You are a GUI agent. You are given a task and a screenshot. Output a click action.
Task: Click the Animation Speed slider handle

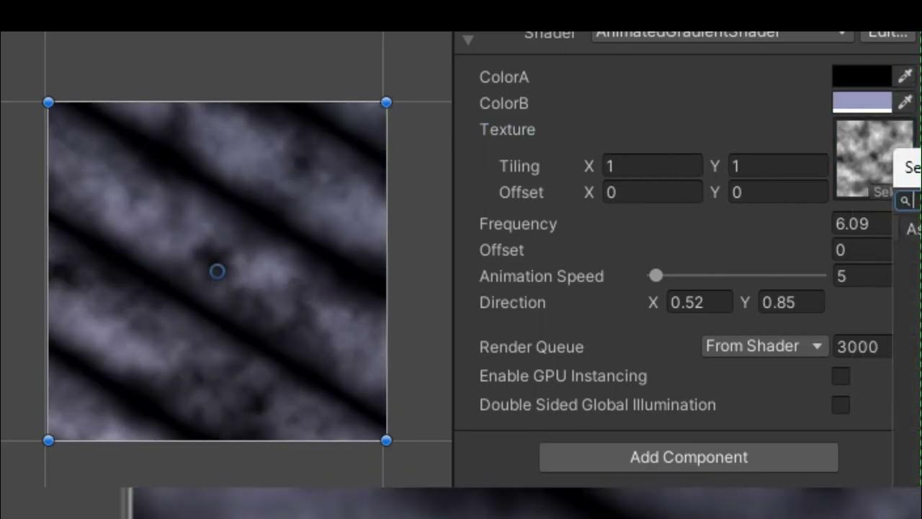tap(655, 275)
